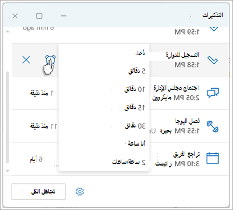Choose snooze for 15 دقائق
The width and height of the screenshot is (233, 210).
coord(104,108)
